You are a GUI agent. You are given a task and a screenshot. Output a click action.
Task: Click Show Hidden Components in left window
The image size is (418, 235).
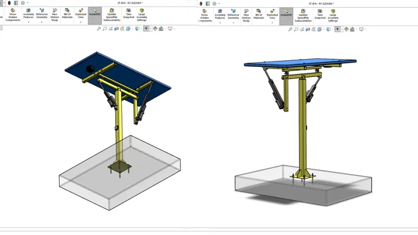(13, 15)
